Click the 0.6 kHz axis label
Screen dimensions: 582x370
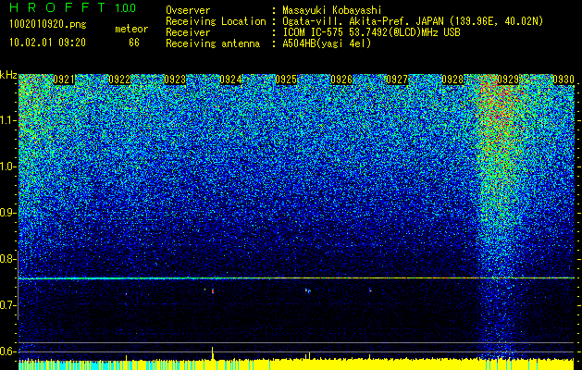click(x=8, y=351)
